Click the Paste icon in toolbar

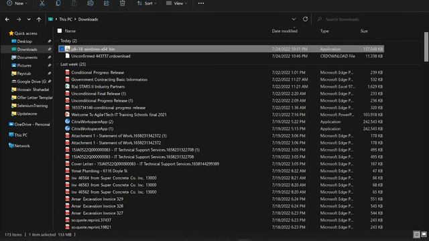pyautogui.click(x=74, y=3)
